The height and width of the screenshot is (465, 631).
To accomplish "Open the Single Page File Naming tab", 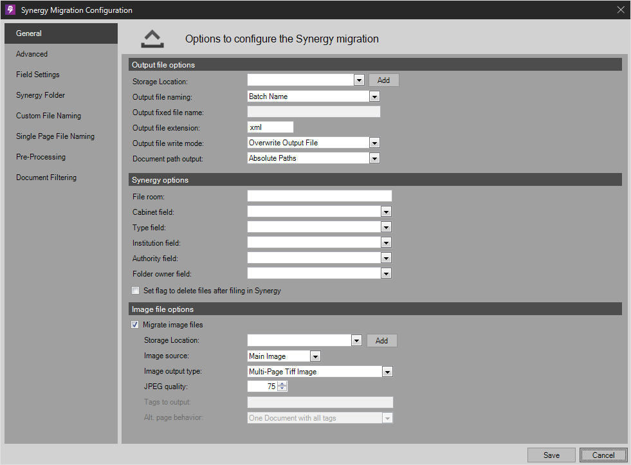I will 61,136.
